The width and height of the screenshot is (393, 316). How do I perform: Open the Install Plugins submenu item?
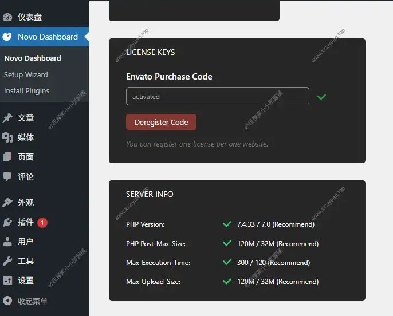point(26,90)
